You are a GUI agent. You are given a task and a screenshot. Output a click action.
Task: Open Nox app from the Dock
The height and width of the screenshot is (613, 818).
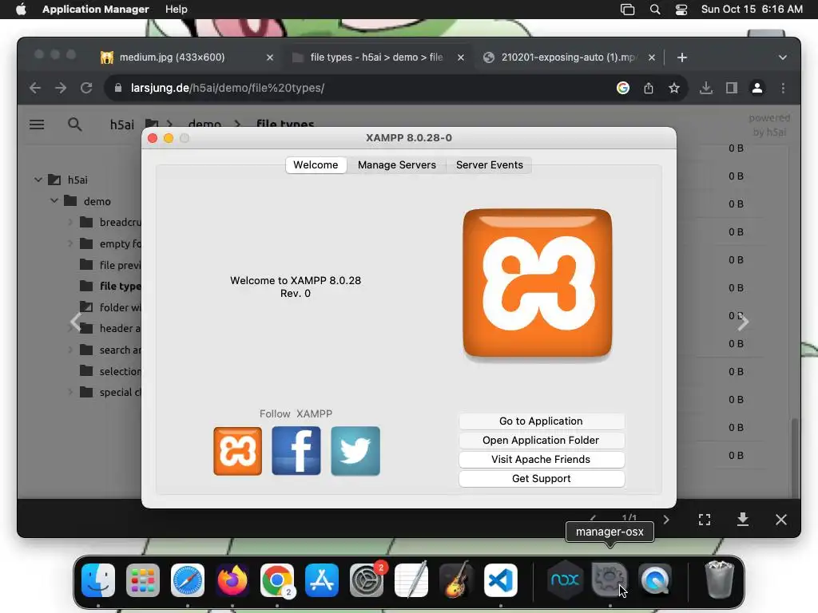[x=565, y=580]
